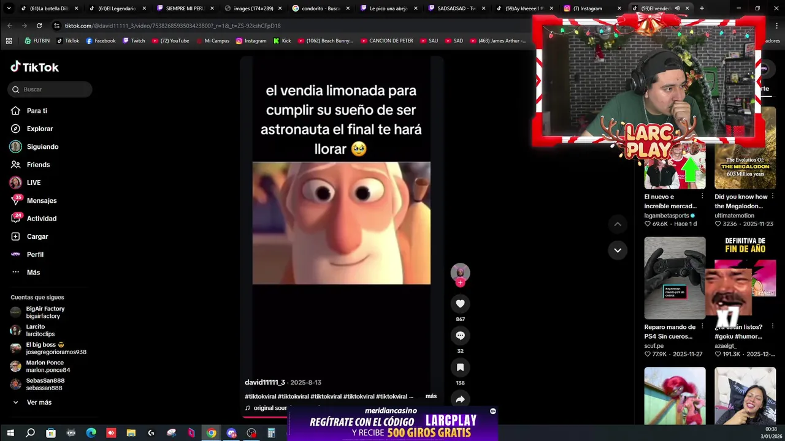The width and height of the screenshot is (785, 441).
Task: Open creator avatar next to video
Action: 460,272
